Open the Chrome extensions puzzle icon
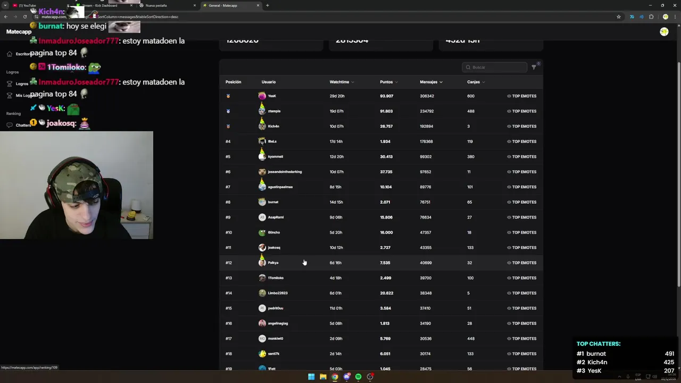Viewport: 681px width, 383px height. (651, 16)
